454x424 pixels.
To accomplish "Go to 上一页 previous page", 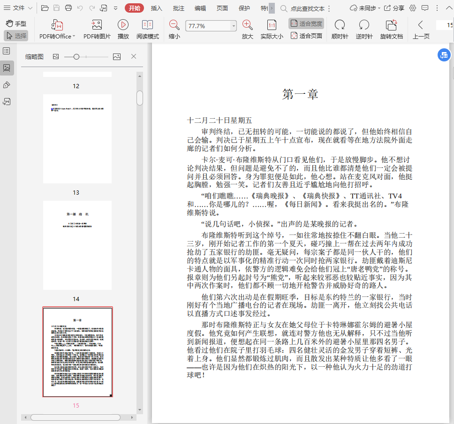I will click(421, 29).
